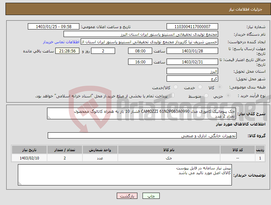Screen dimensions: 271x205
Task: Select the کالا/خدمت radio button
Action: [x=176, y=87]
